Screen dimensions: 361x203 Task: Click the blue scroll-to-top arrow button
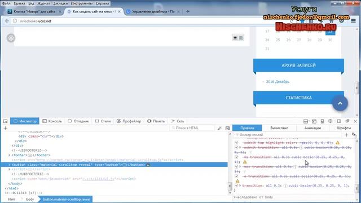(340, 103)
